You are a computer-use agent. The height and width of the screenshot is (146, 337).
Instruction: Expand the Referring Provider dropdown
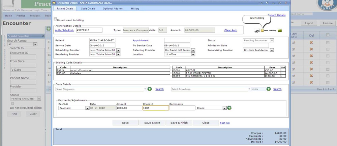193,50
